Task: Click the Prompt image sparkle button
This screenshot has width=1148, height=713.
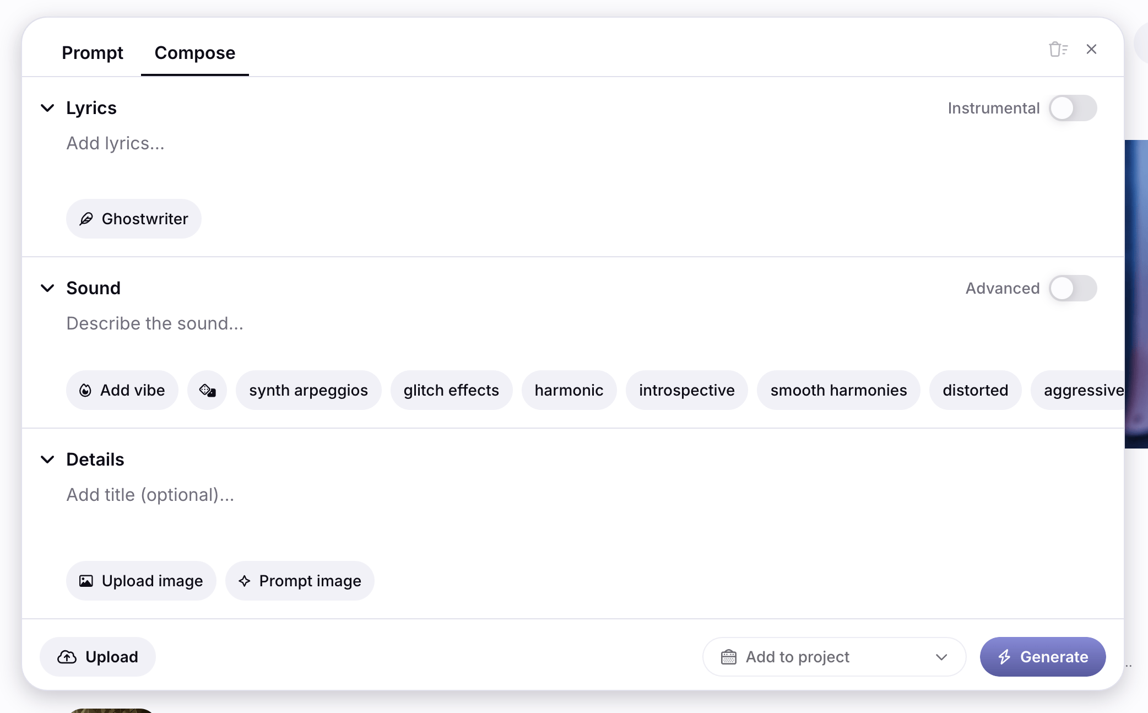Action: click(300, 581)
